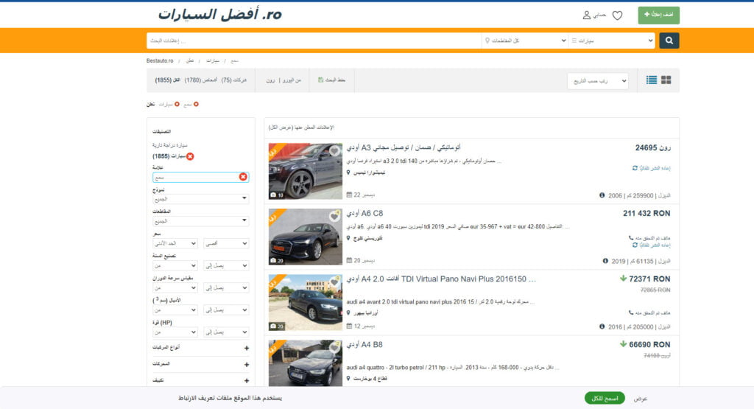Open Audi A3 automatic listing title

pyautogui.click(x=404, y=147)
